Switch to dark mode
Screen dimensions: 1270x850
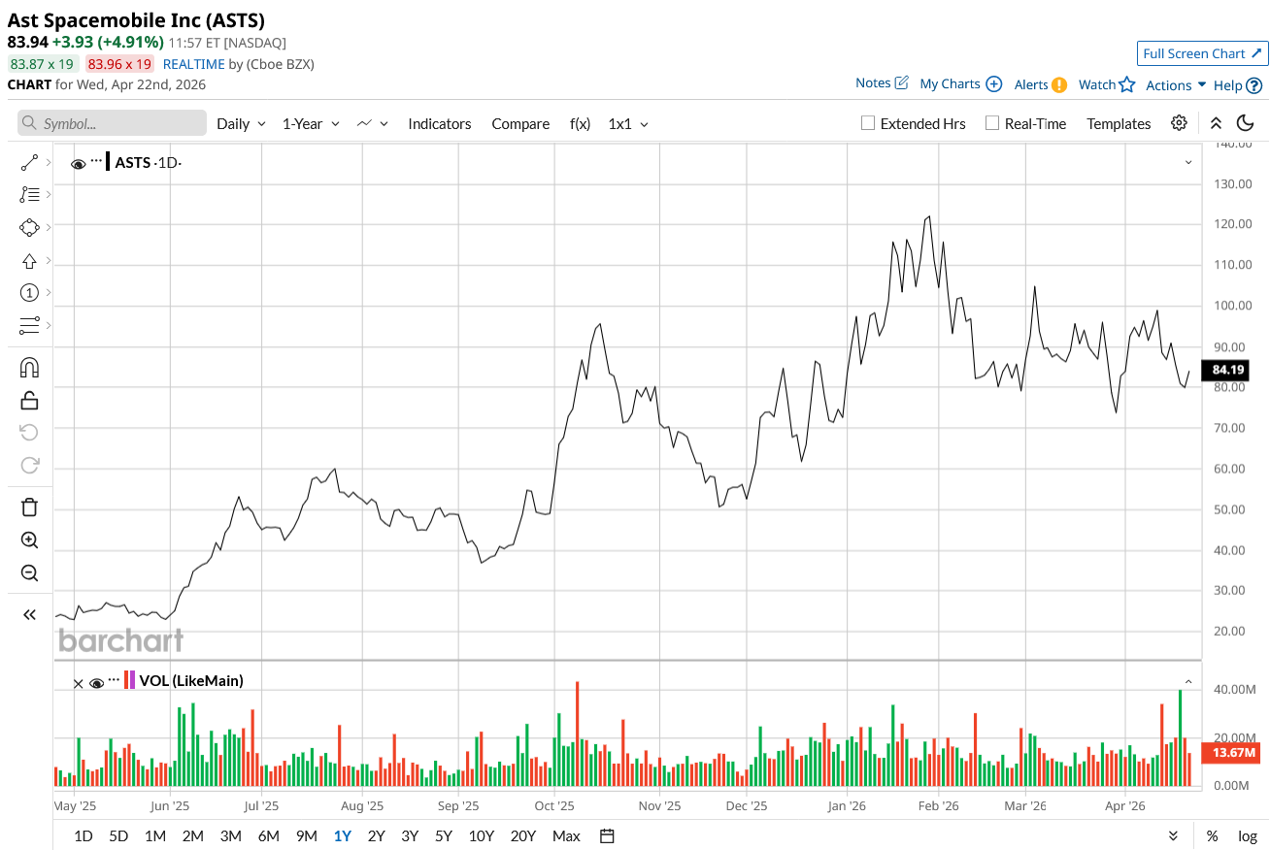pyautogui.click(x=1245, y=123)
